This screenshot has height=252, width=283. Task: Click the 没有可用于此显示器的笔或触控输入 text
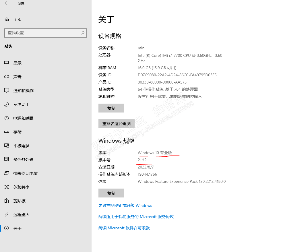point(170,96)
